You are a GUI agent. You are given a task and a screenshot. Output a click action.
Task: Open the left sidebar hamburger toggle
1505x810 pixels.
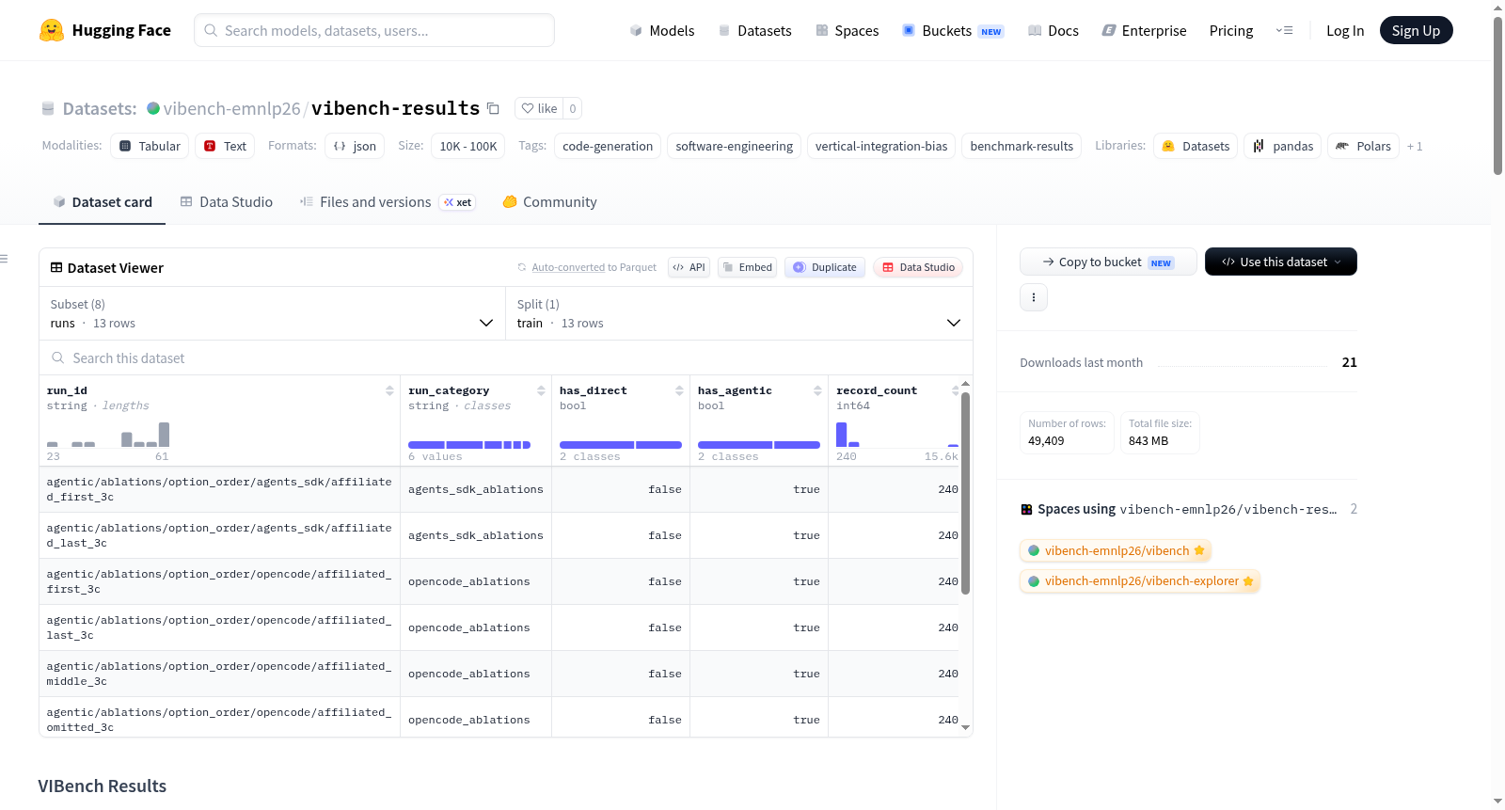(4, 259)
